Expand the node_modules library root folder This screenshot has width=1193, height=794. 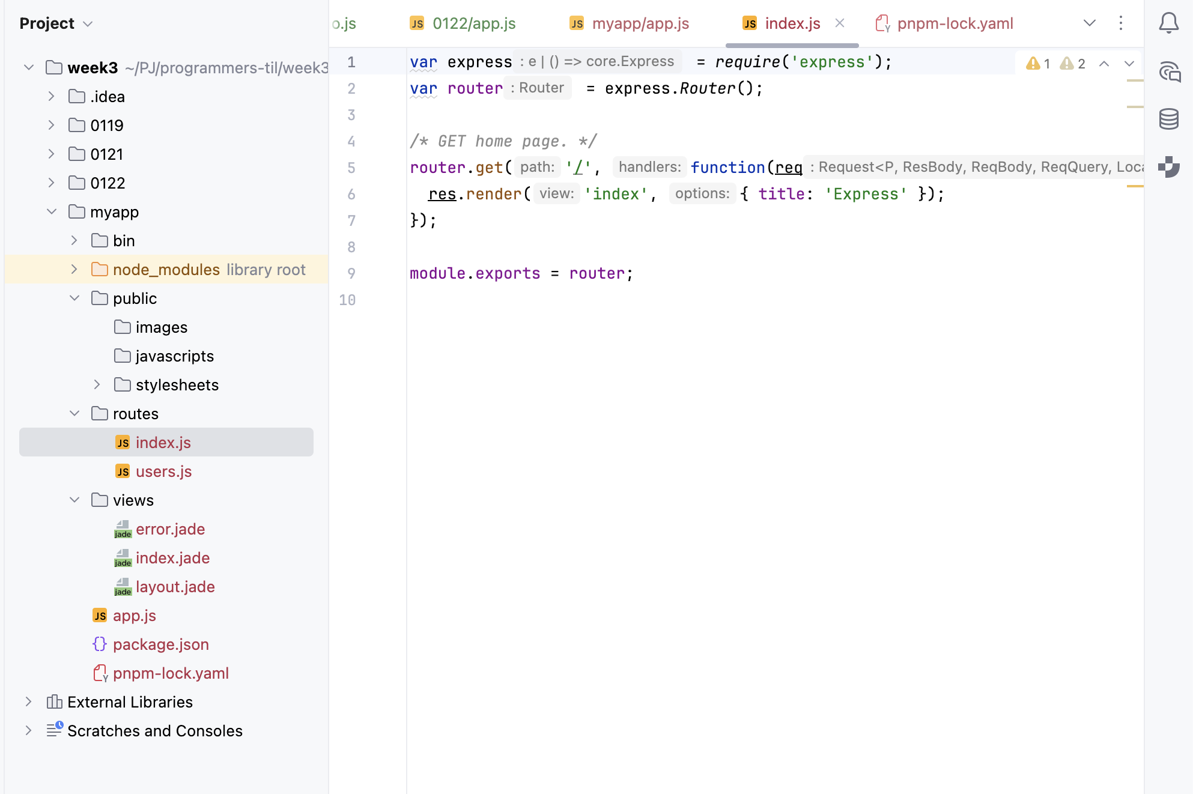(x=74, y=269)
